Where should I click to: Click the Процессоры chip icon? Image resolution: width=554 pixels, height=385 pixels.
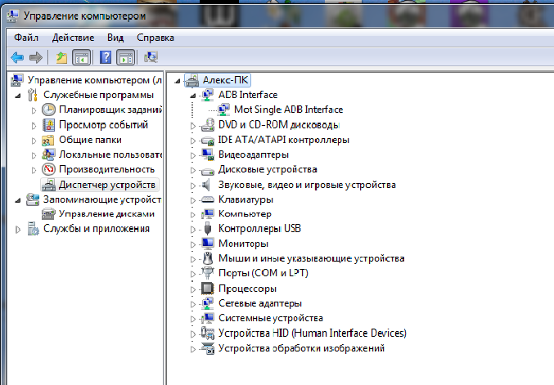(x=207, y=289)
